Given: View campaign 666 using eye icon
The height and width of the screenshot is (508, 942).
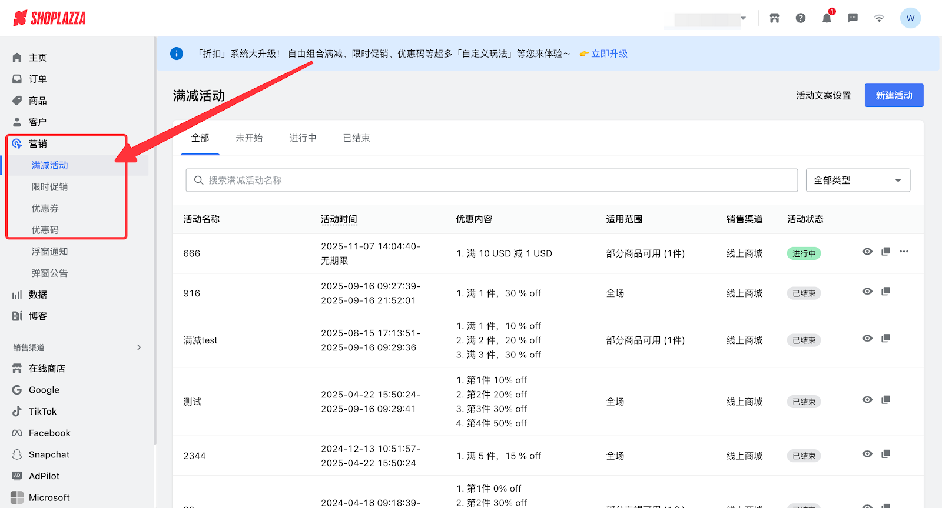Looking at the screenshot, I should pyautogui.click(x=867, y=252).
